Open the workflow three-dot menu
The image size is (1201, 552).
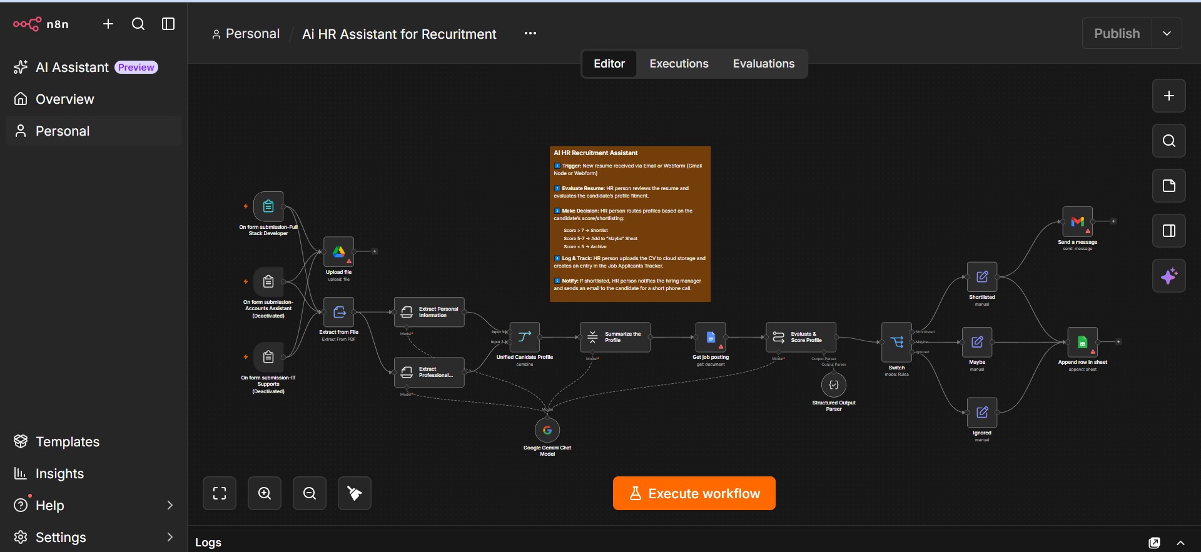click(530, 33)
